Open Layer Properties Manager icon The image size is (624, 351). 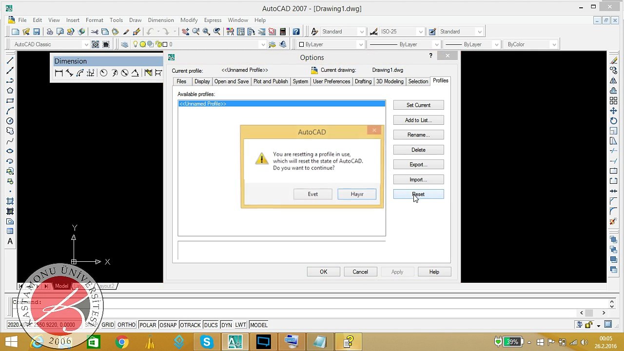[x=124, y=44]
